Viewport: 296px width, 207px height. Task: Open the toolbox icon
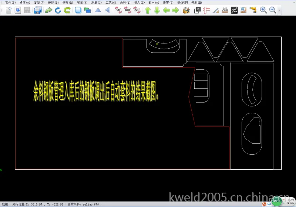pyautogui.click(x=186, y=10)
